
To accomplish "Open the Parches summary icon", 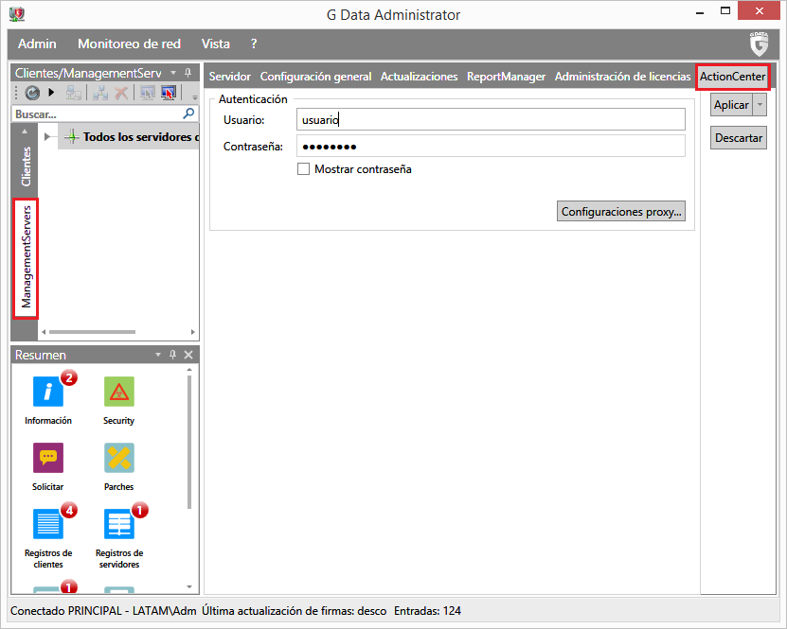I will (118, 458).
